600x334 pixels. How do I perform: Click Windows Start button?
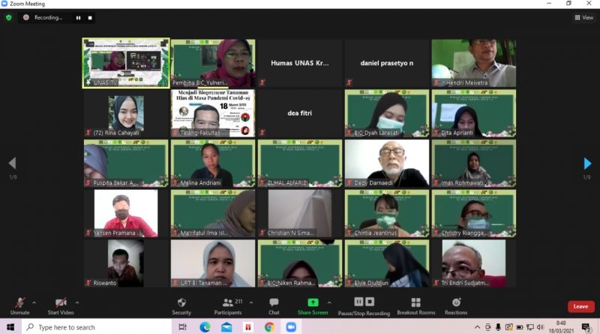tap(10, 327)
